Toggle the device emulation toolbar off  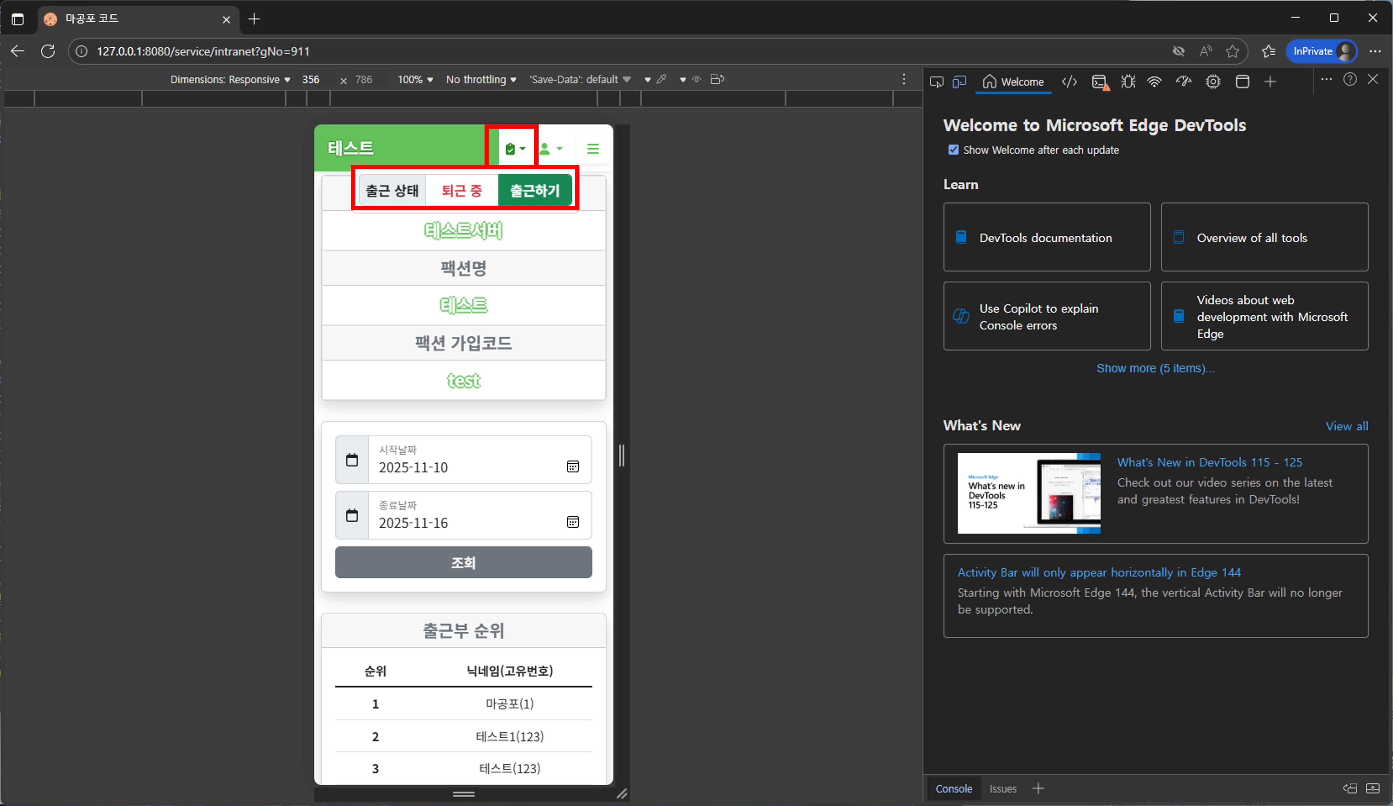click(959, 81)
